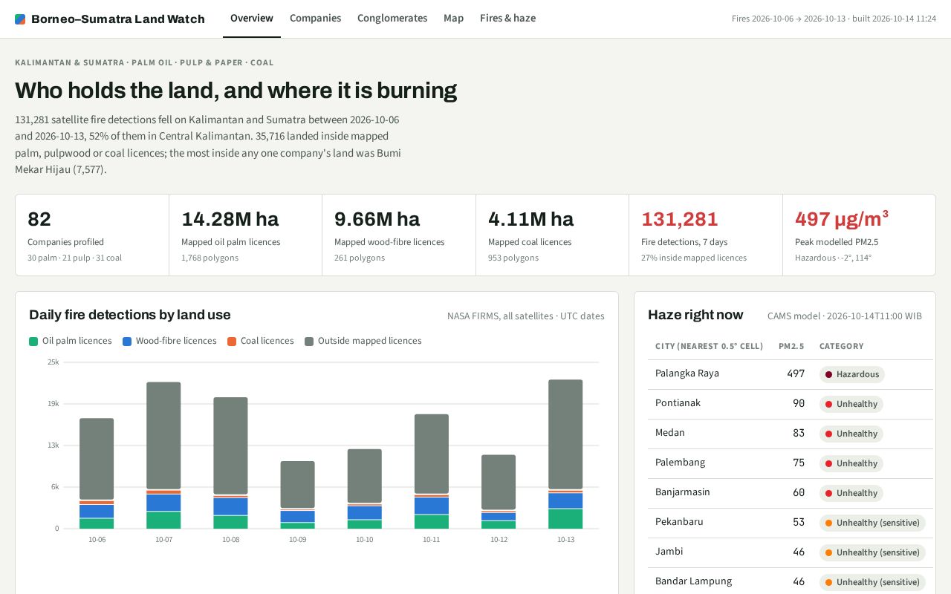951x594 pixels.
Task: Select the 10-11 stacked bar
Action: pos(432,471)
